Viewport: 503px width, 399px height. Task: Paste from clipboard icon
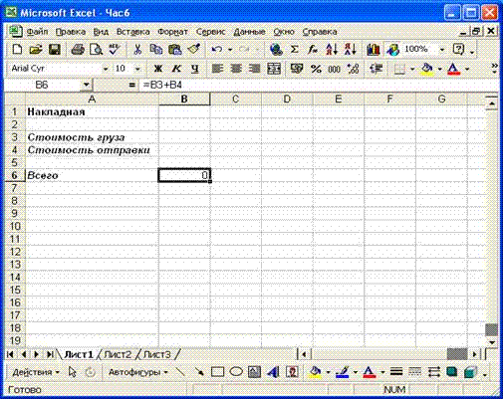click(175, 50)
